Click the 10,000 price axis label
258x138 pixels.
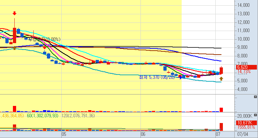click(243, 39)
